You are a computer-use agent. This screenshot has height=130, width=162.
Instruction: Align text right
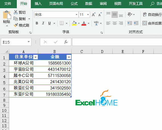click(121, 23)
